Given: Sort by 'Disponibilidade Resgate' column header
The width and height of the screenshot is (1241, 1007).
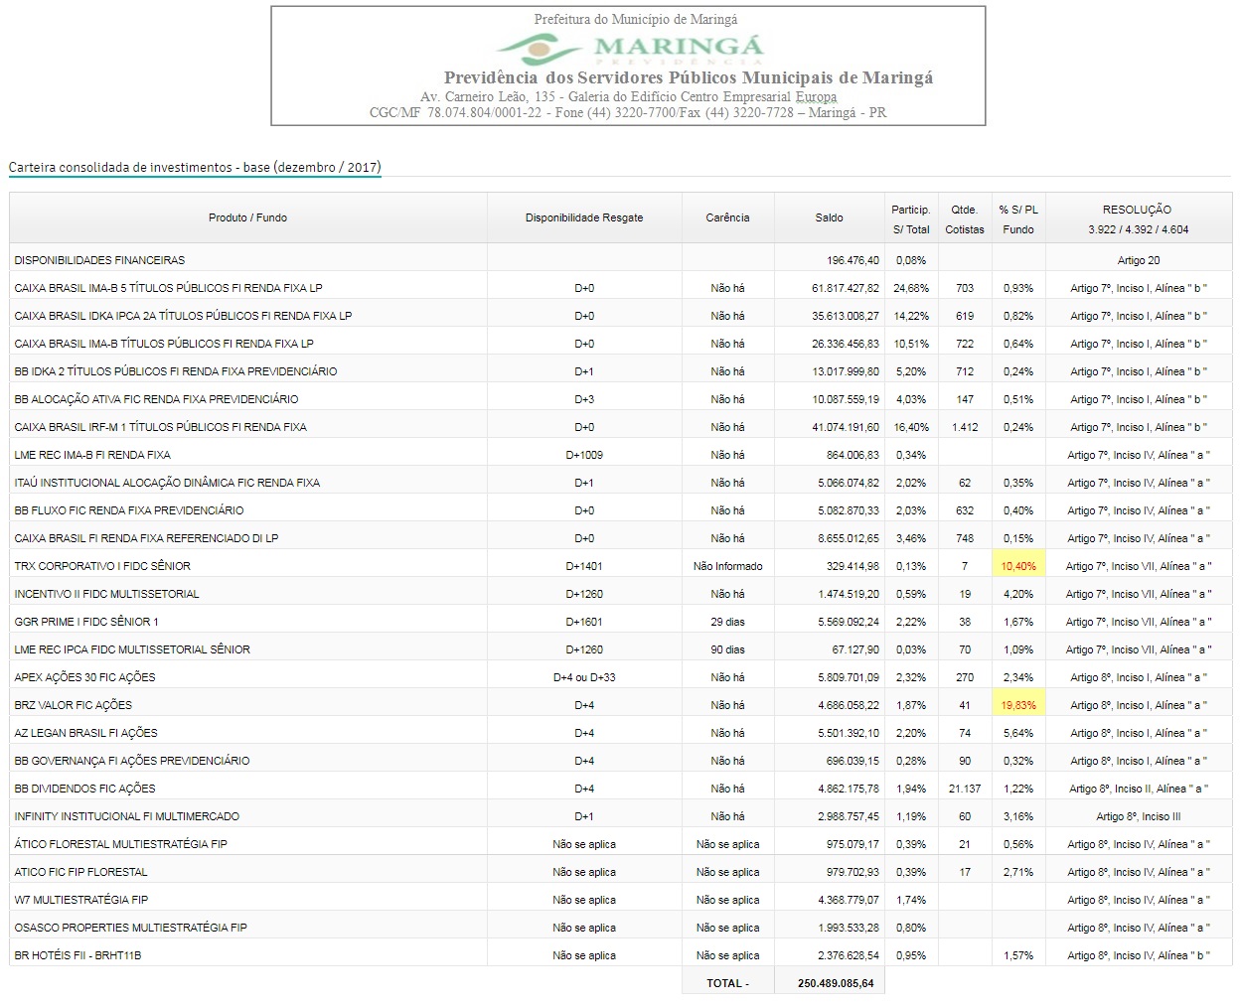Looking at the screenshot, I should 583,217.
